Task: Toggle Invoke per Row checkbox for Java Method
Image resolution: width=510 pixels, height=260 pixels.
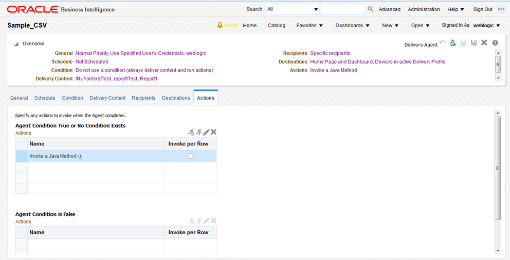Action: pos(190,156)
